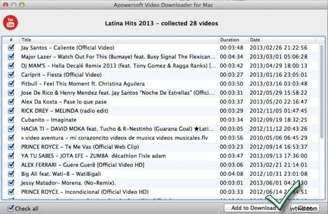
Task: Toggle Alex Da Kosta - Pase lo que pase checkbox
Action: click(11, 102)
